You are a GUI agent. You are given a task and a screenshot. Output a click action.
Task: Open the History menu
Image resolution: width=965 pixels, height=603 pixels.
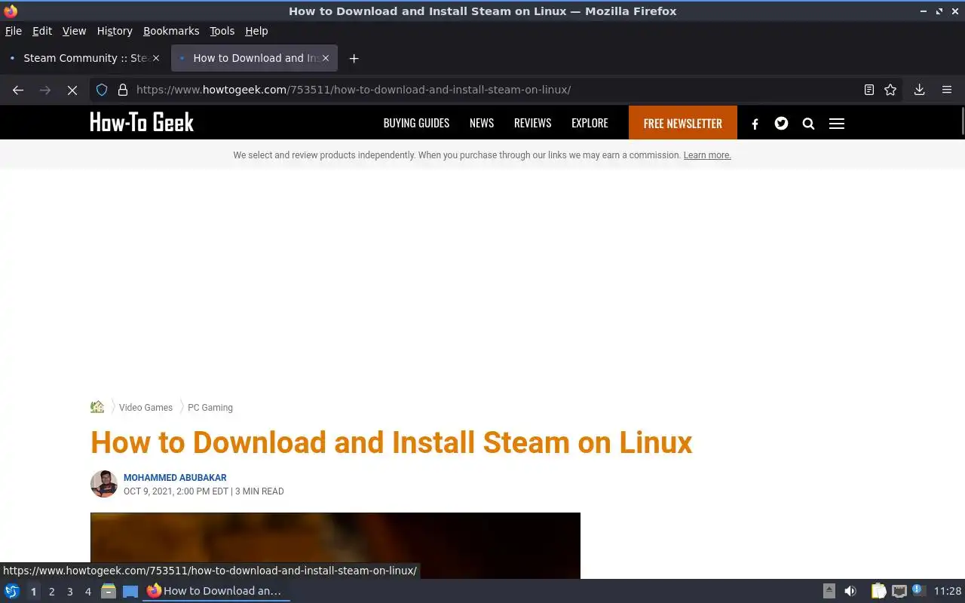[115, 31]
